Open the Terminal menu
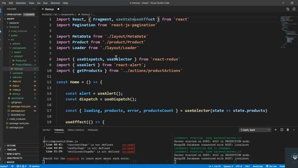The height and width of the screenshot is (168, 298). 55,3
